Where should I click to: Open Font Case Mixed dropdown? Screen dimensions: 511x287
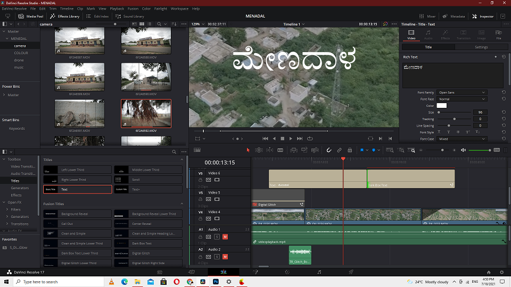pos(462,139)
